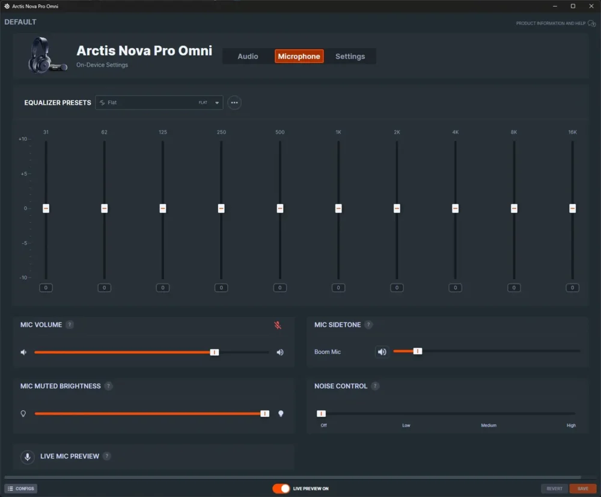Click the dim light bulb icon
The width and height of the screenshot is (601, 497).
[x=23, y=413]
